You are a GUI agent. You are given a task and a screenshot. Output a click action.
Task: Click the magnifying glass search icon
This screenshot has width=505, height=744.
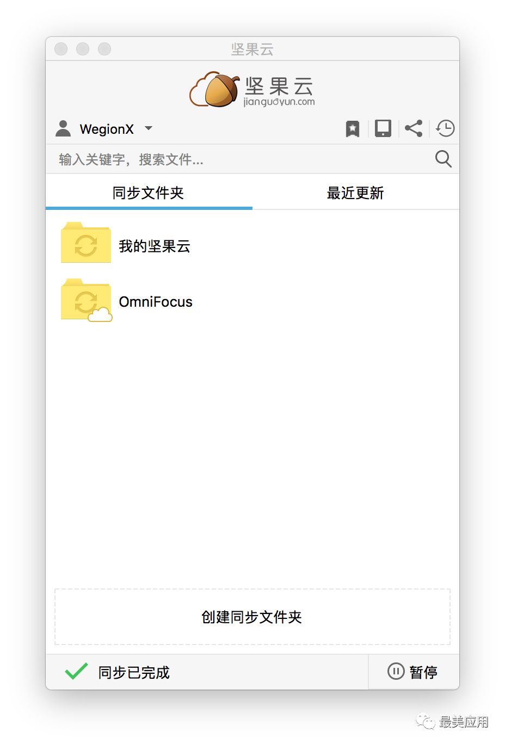[443, 159]
